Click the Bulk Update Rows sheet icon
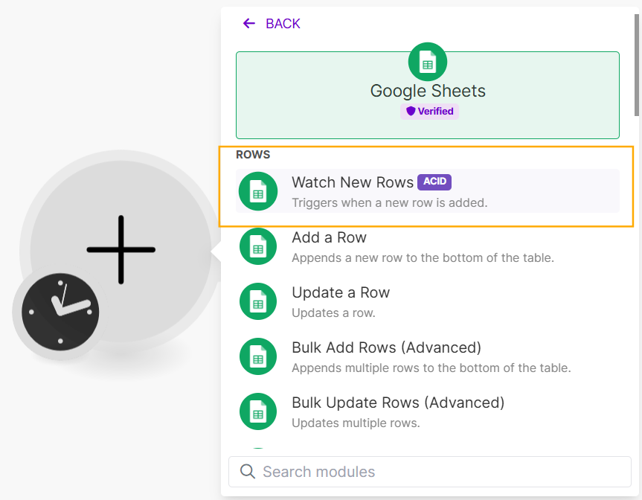 point(258,411)
